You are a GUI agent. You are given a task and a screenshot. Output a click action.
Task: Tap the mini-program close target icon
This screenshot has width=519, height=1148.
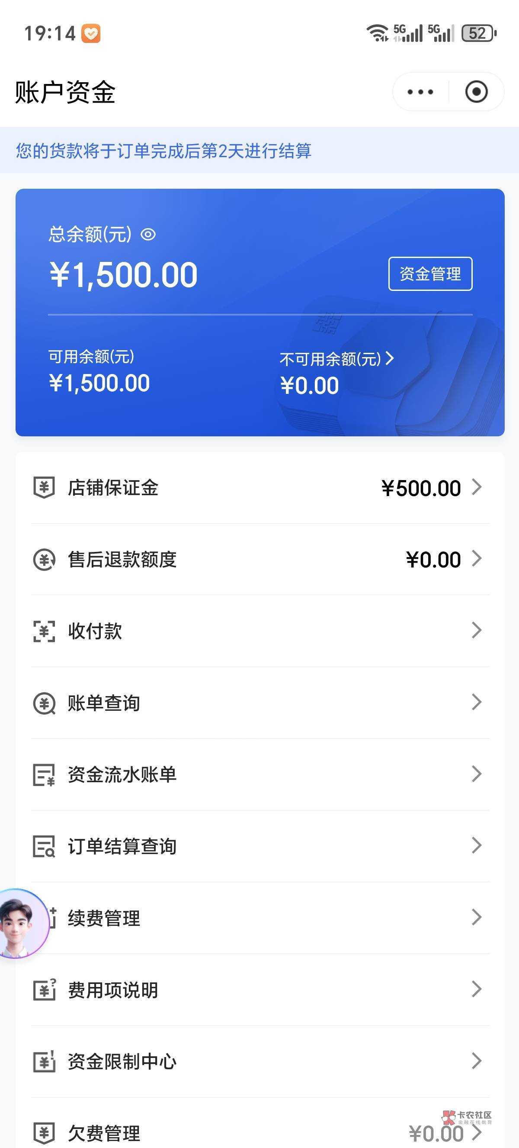click(x=476, y=92)
